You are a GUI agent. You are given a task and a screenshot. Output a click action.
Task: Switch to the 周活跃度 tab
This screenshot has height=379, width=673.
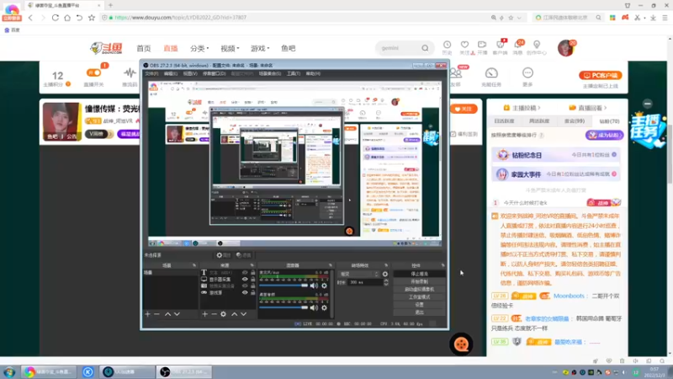pyautogui.click(x=539, y=121)
